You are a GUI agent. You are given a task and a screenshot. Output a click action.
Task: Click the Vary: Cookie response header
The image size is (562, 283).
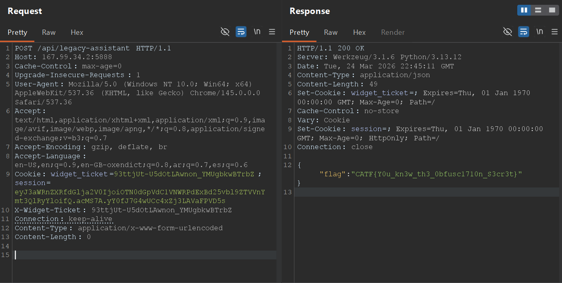coord(323,120)
